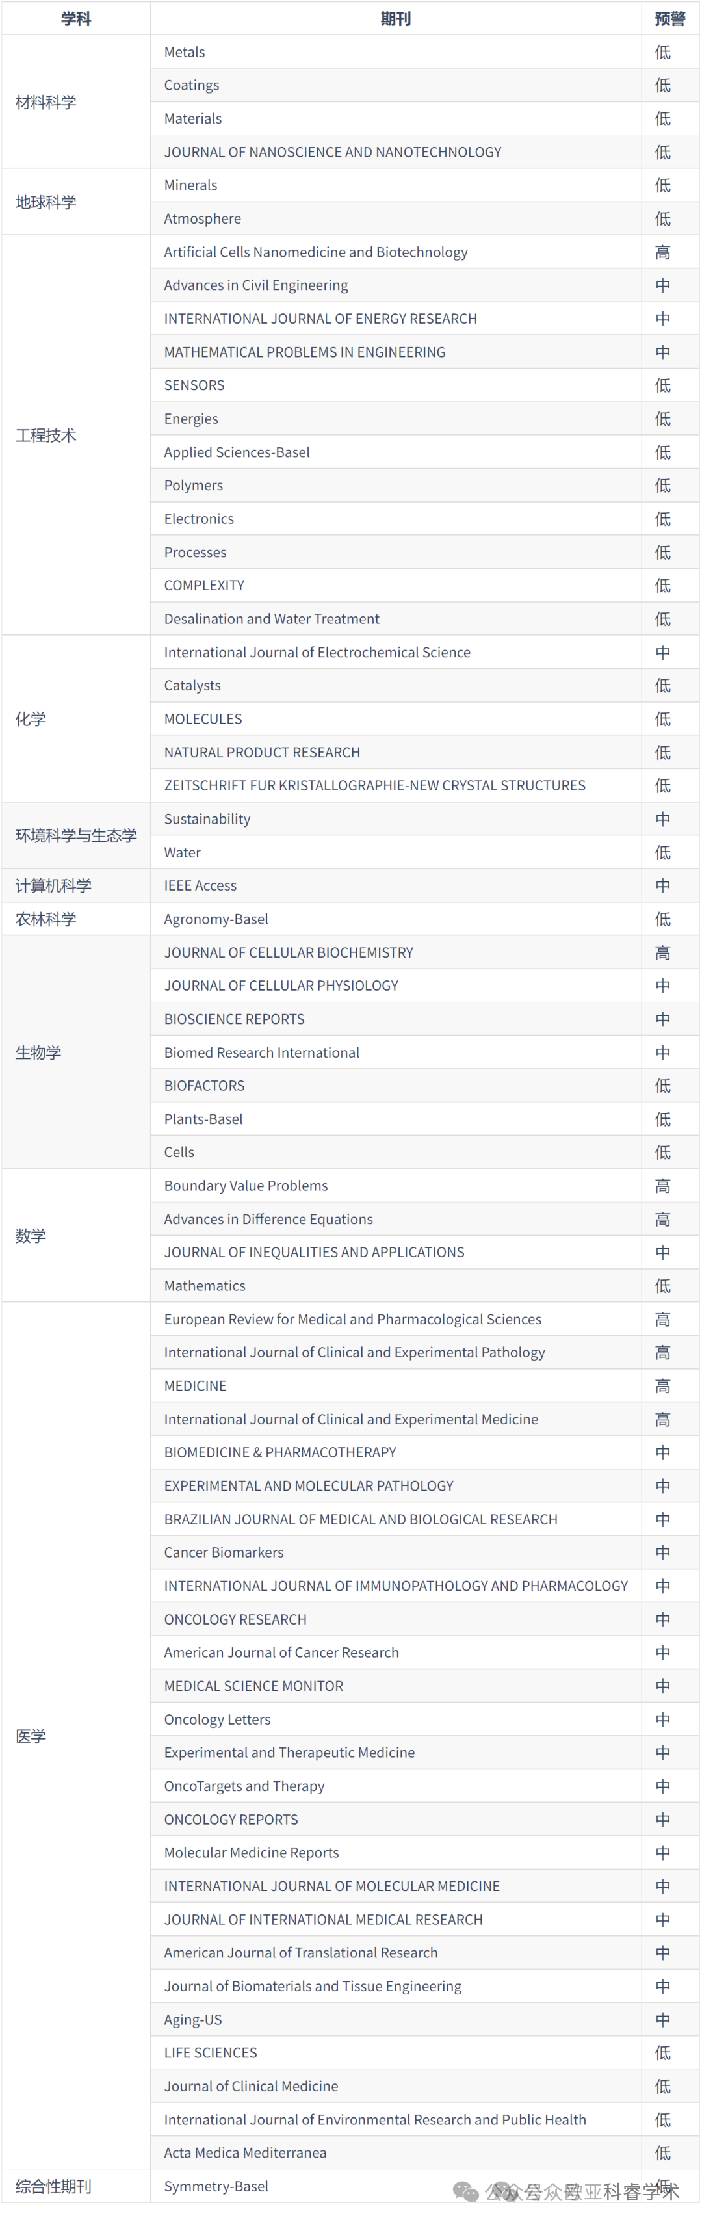Click MEDICAL SCIENCE MONITOR
This screenshot has width=702, height=2220.
pos(253,1686)
